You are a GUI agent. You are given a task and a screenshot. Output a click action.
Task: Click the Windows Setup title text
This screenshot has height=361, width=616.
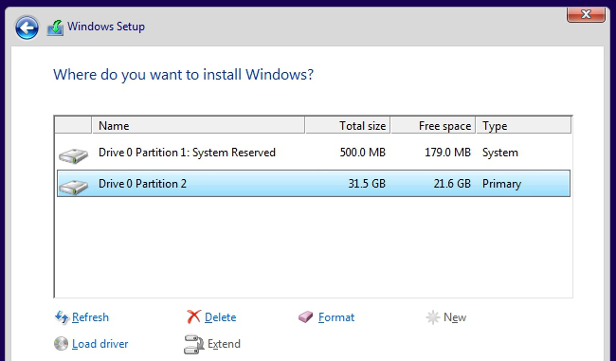[106, 27]
